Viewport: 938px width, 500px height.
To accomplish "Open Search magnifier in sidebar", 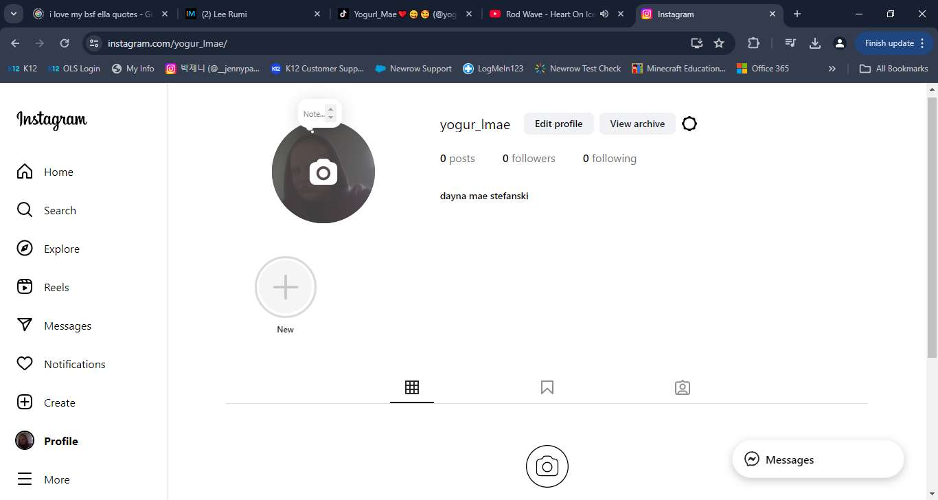I will click(x=25, y=210).
